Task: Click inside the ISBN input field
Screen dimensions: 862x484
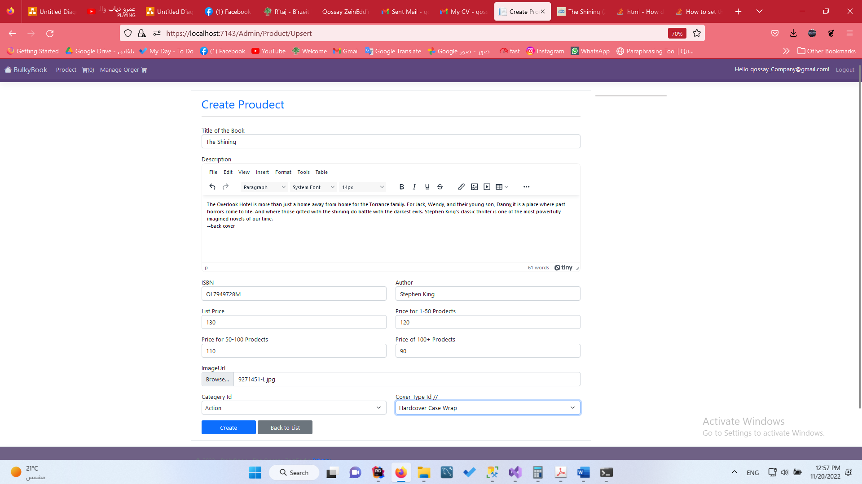Action: click(x=294, y=294)
